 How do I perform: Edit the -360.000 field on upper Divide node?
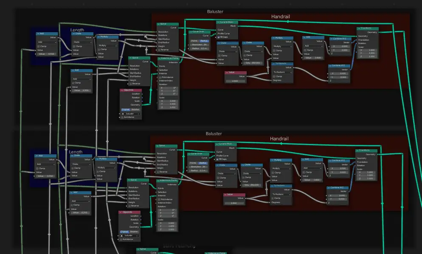253,63
